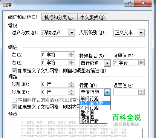Choose 2 倍行距 from the list
The width and height of the screenshot is (156, 138).
95,107
